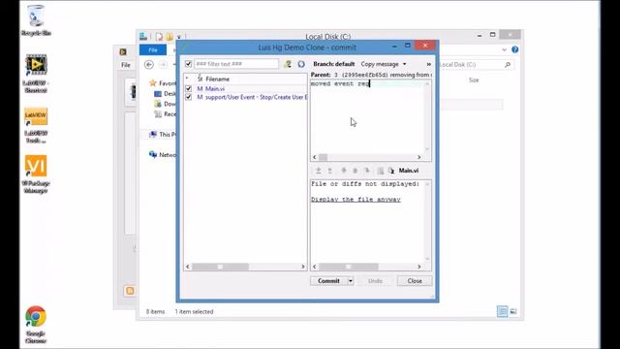The height and width of the screenshot is (349, 620).
Task: Select This PC in Explorer navigation pane
Action: point(163,135)
